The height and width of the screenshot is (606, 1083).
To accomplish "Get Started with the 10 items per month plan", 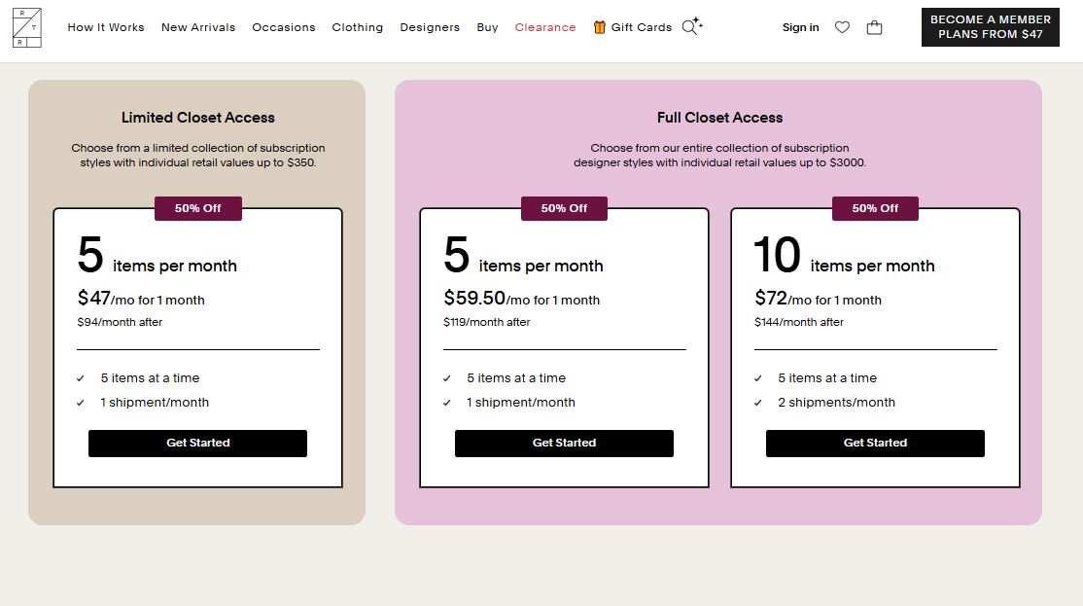I will pos(874,443).
